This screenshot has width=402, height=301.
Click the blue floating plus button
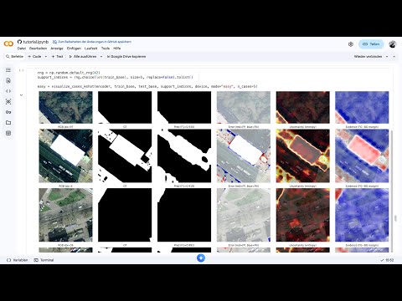(201, 258)
